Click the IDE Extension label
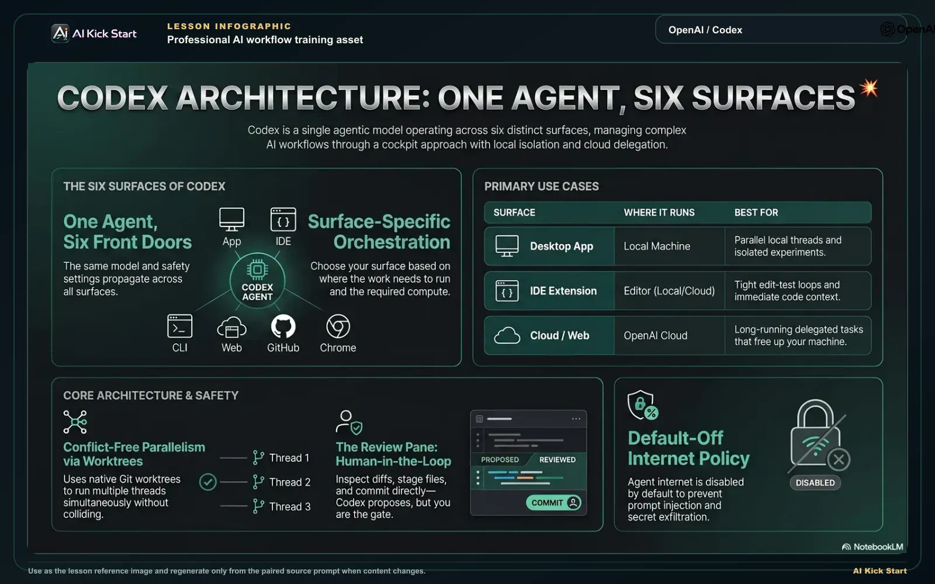 point(563,291)
